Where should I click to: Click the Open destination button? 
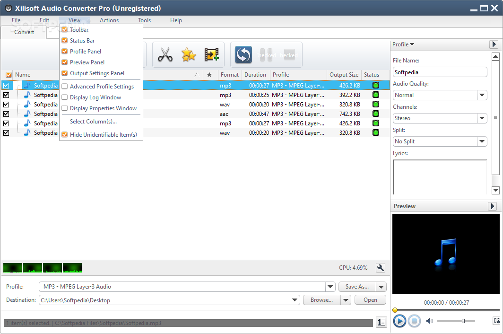[x=370, y=300]
